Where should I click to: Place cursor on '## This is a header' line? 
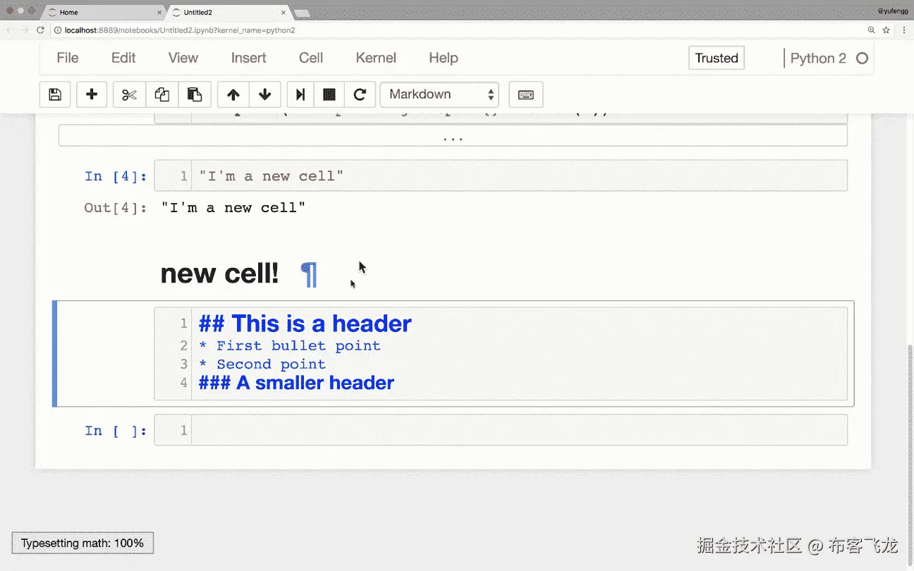(305, 324)
